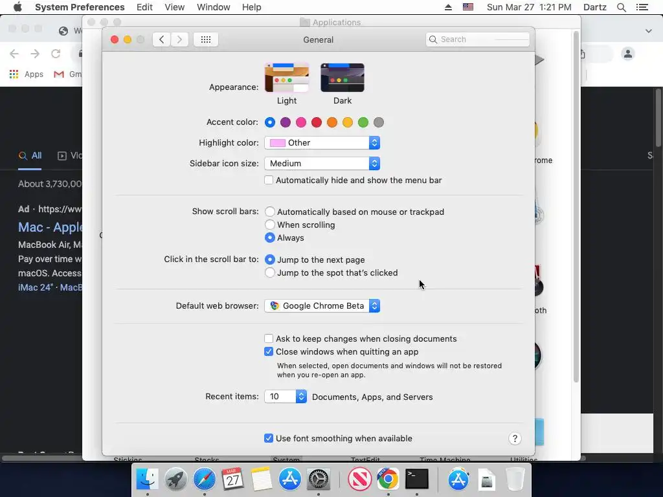Choose the green accent color
This screenshot has width=663, height=497.
(x=363, y=122)
